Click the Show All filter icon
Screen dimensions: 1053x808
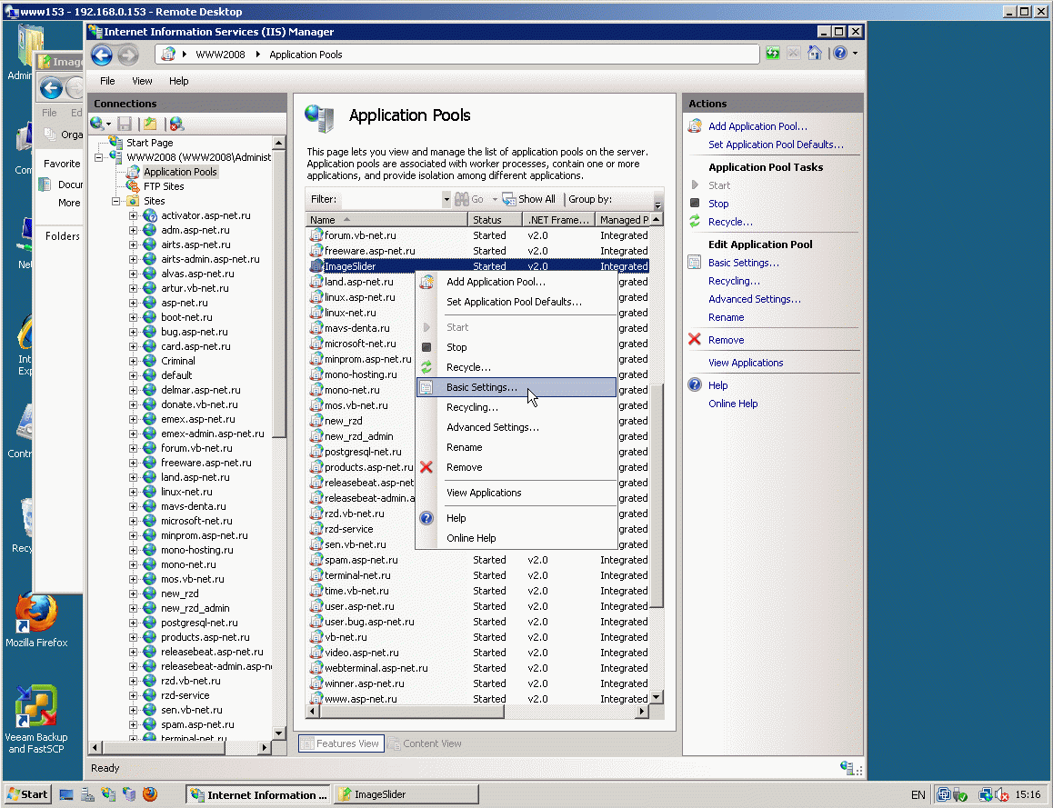(509, 199)
